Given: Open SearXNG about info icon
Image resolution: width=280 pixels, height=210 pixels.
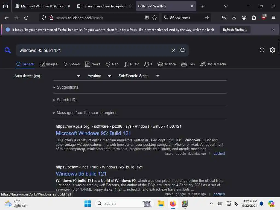Looking at the screenshot, I should click(x=262, y=50).
